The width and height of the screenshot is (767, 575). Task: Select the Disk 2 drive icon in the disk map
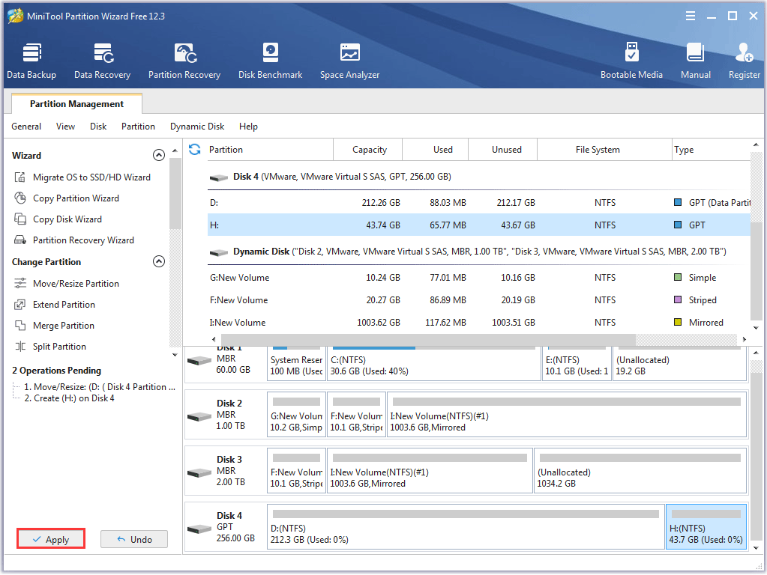click(x=199, y=416)
